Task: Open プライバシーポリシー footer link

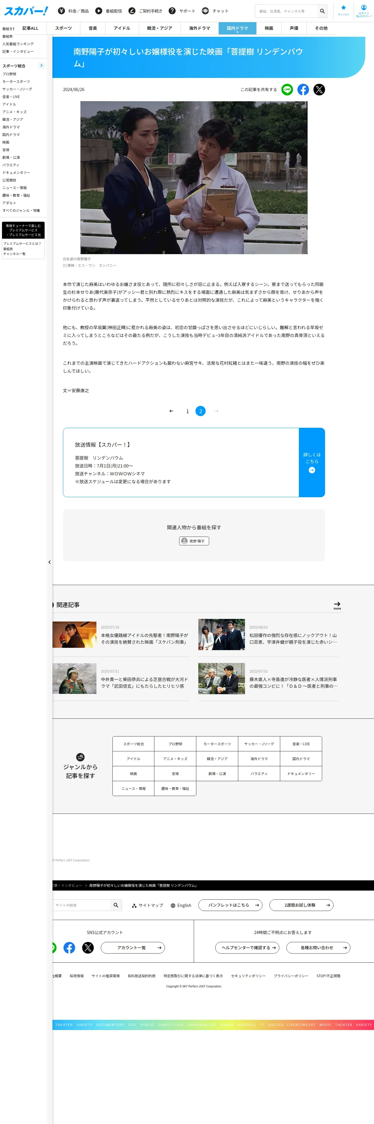Action: click(291, 976)
